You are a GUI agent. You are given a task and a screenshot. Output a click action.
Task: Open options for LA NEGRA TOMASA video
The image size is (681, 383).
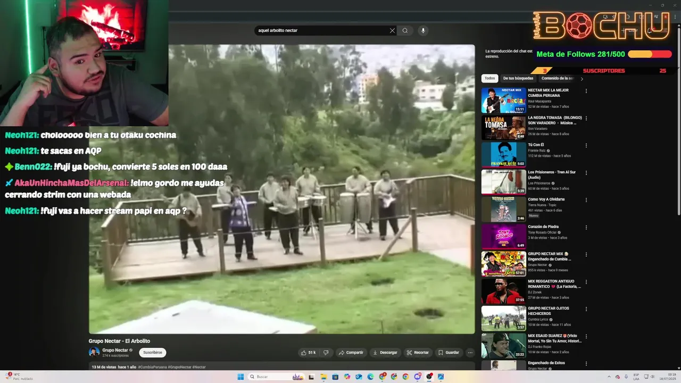(x=586, y=118)
